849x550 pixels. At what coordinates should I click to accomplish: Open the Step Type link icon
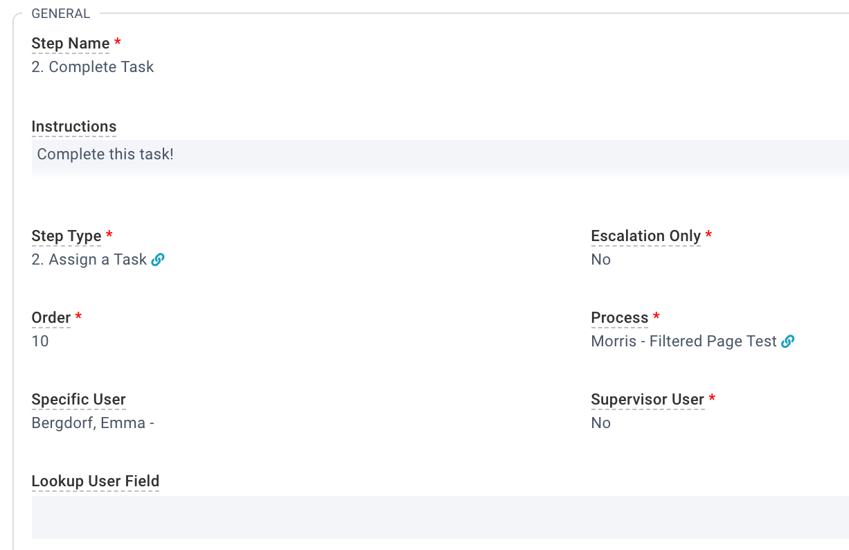coord(158,260)
